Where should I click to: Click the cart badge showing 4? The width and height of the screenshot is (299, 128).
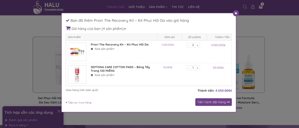coord(262,4)
